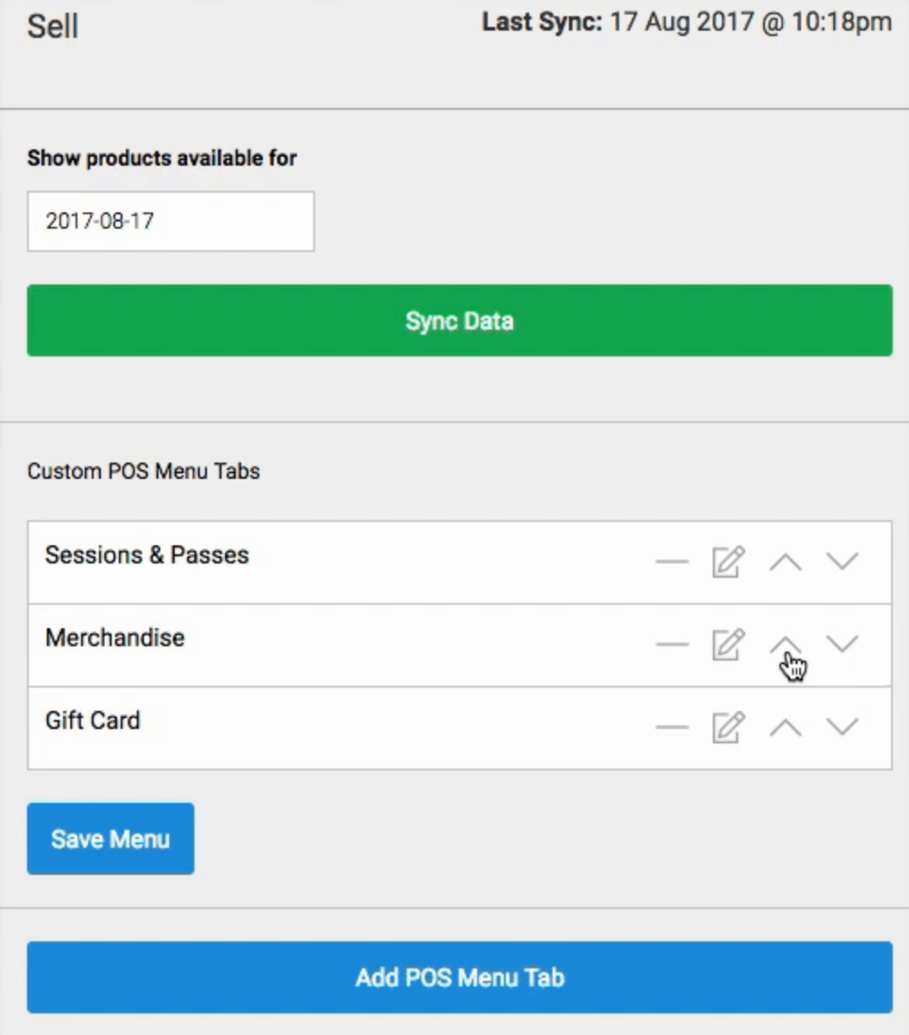Image resolution: width=909 pixels, height=1035 pixels.
Task: Edit the Sessions & Passes tab
Action: click(x=729, y=562)
